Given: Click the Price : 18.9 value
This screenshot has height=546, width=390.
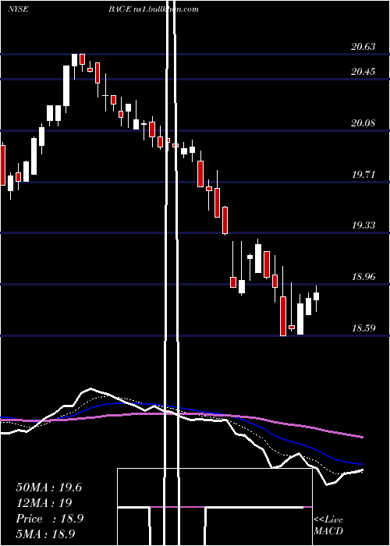Looking at the screenshot, I should pyautogui.click(x=49, y=519).
